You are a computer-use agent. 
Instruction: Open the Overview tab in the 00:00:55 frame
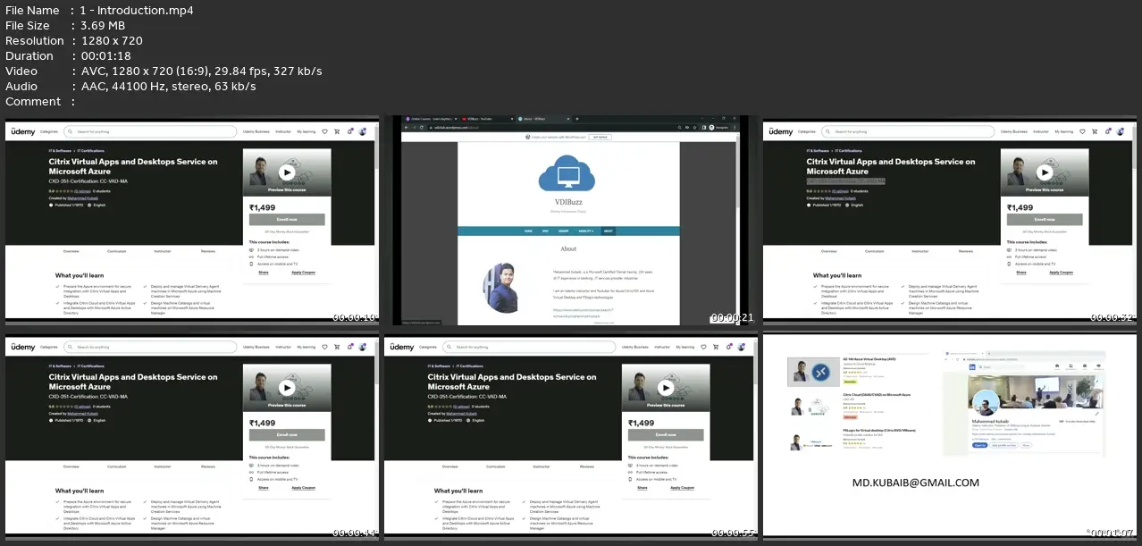(449, 466)
